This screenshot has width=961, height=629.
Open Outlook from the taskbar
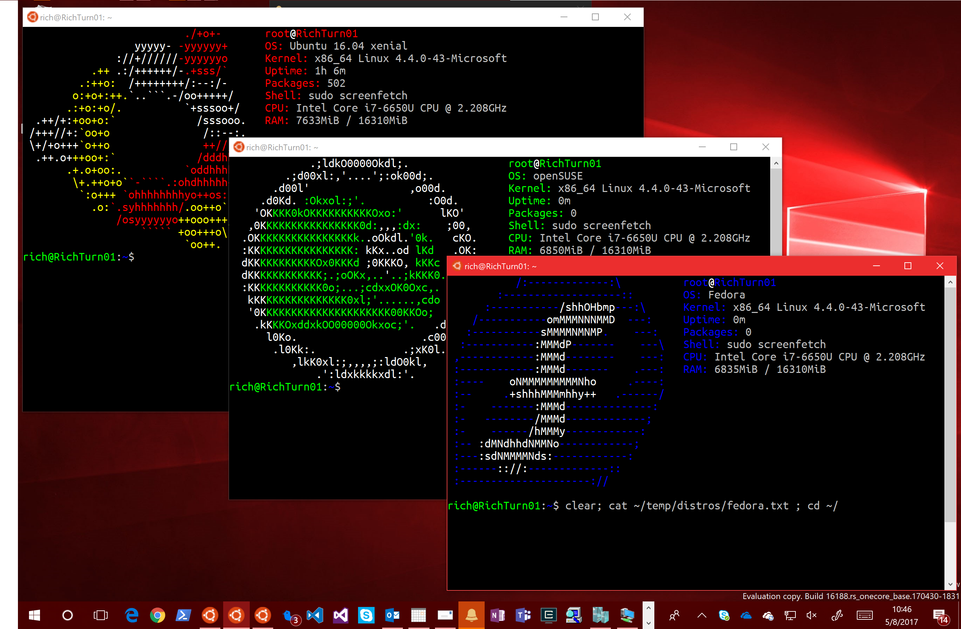click(392, 615)
